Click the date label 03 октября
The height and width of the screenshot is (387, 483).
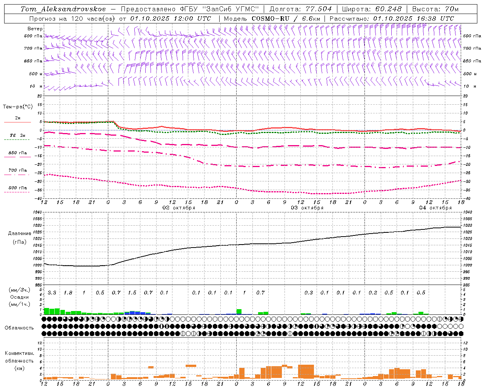point(307,208)
